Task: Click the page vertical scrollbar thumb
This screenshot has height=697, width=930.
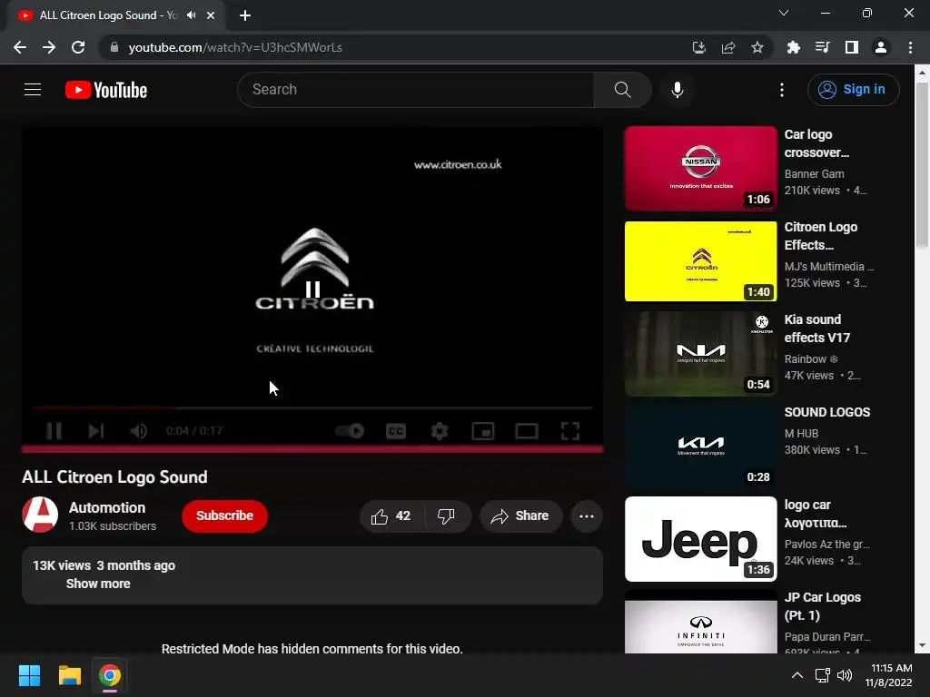Action: click(922, 166)
